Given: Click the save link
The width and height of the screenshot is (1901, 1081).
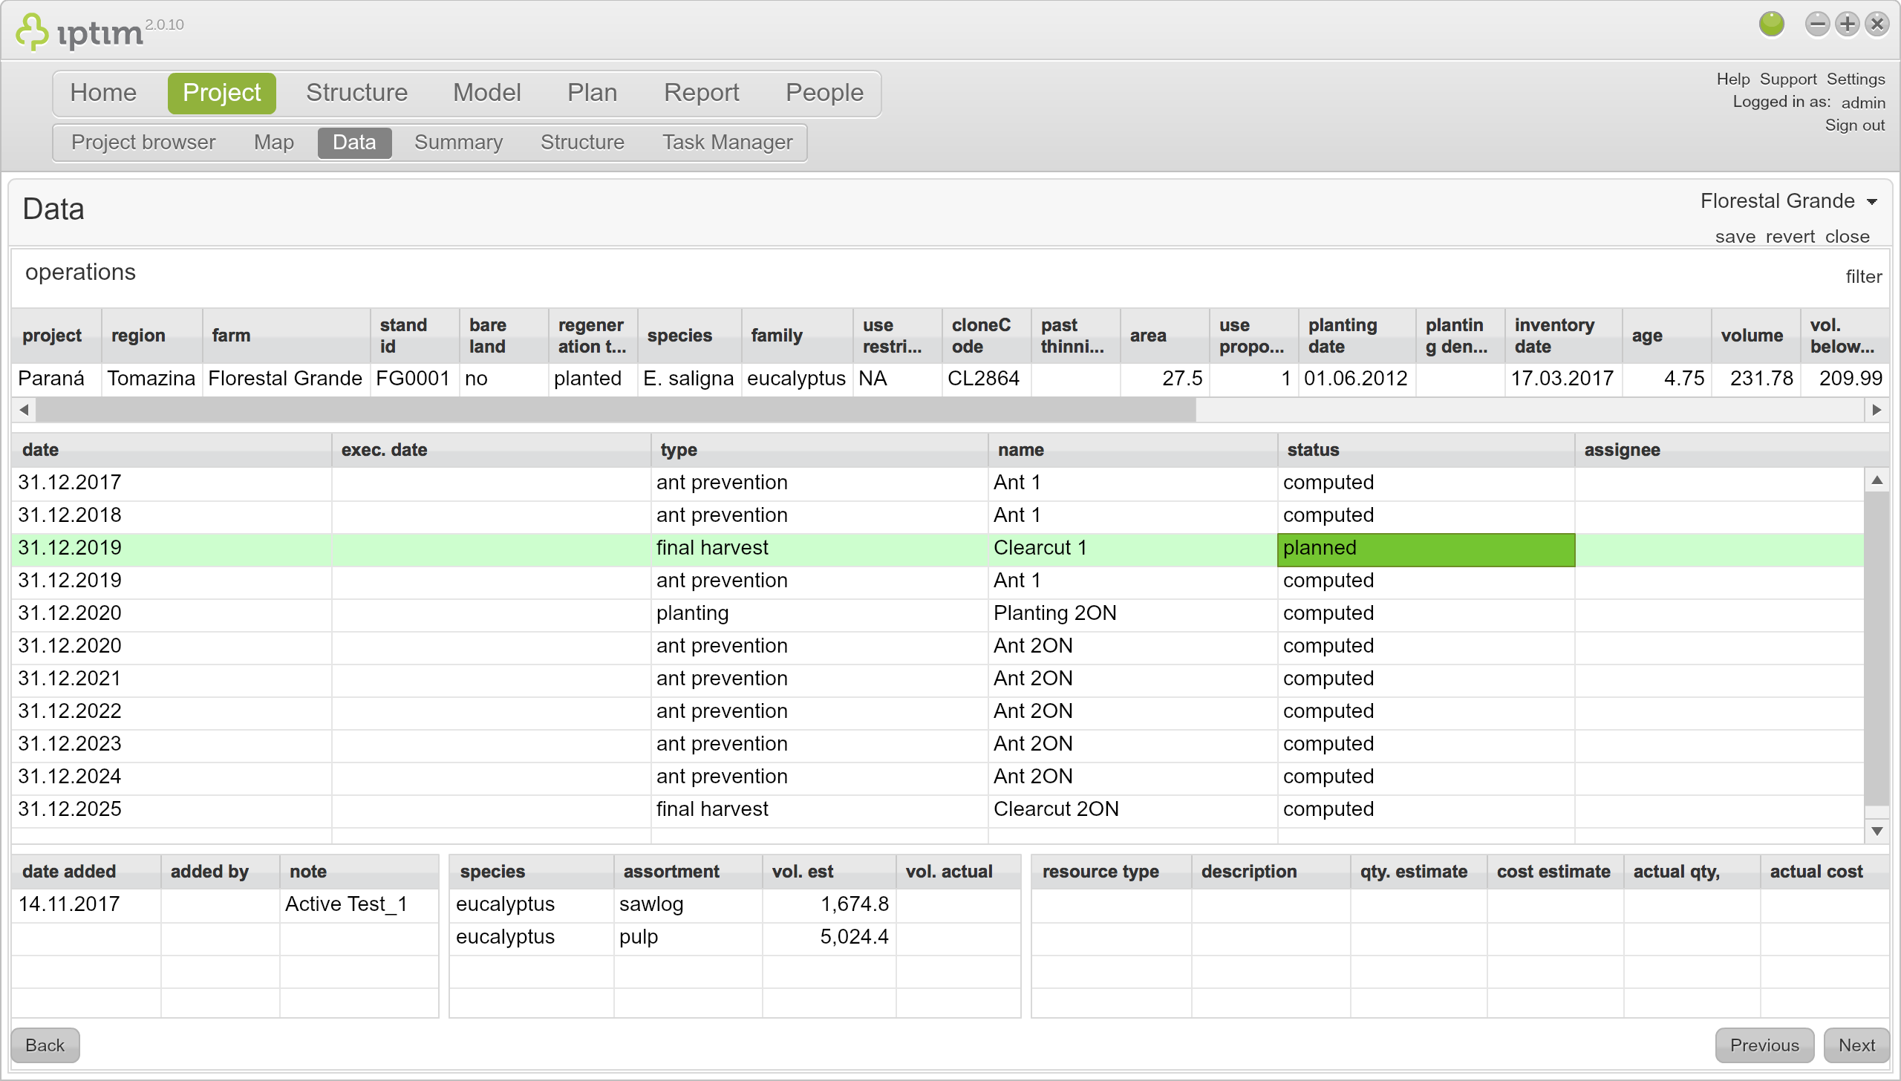Looking at the screenshot, I should 1735,236.
